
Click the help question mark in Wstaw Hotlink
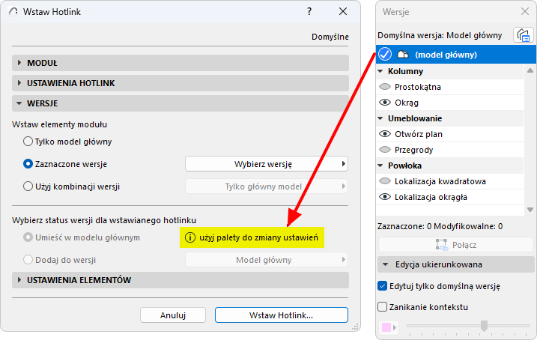[x=309, y=11]
